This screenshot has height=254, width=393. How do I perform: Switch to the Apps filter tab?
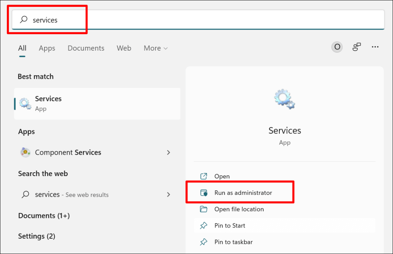(47, 48)
